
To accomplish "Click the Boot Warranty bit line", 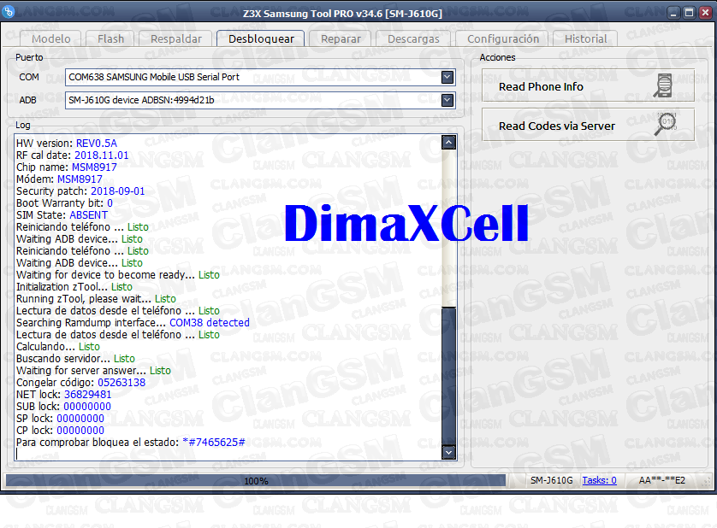I will tap(64, 202).
